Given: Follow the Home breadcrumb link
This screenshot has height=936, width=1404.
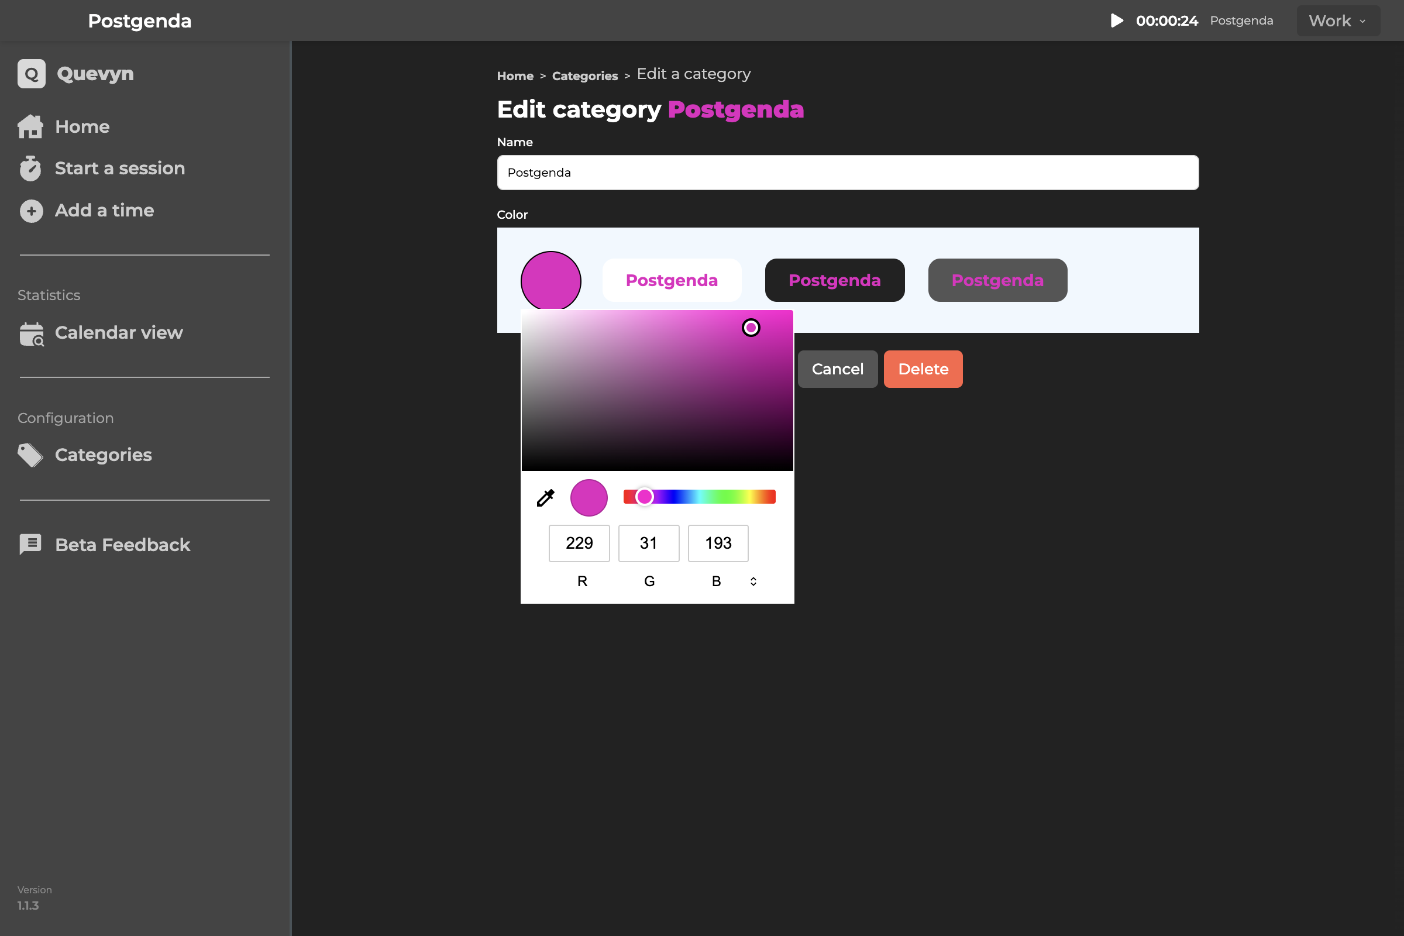Looking at the screenshot, I should pyautogui.click(x=515, y=76).
